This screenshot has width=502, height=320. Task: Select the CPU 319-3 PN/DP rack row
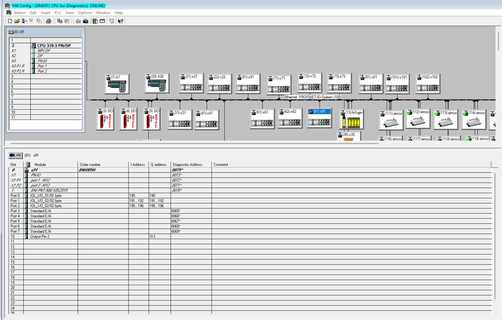coord(46,46)
